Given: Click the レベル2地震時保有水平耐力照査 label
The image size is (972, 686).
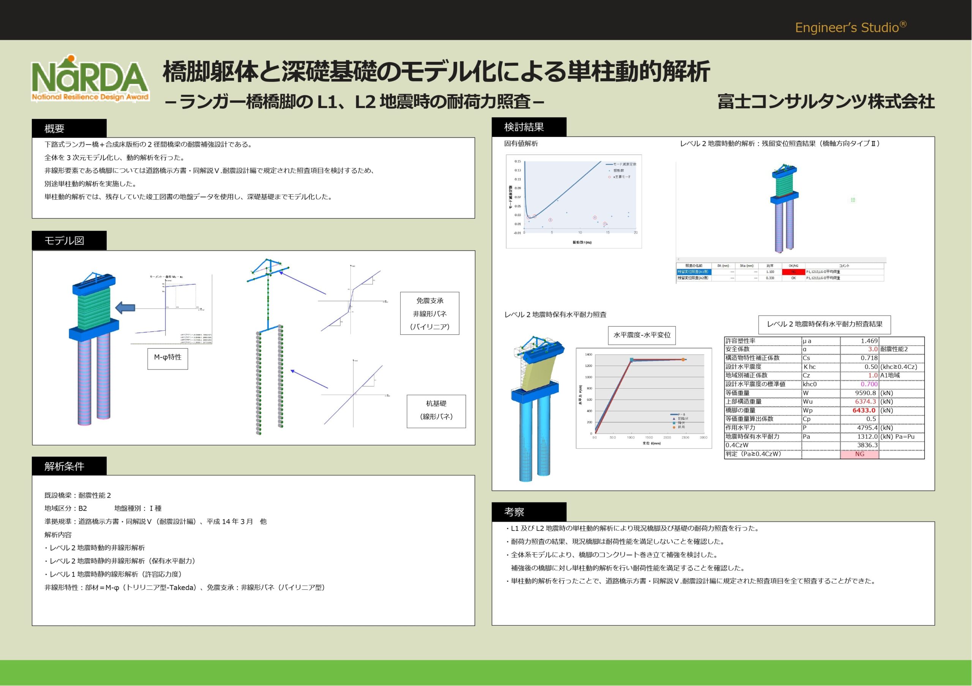Looking at the screenshot, I should coord(555,315).
